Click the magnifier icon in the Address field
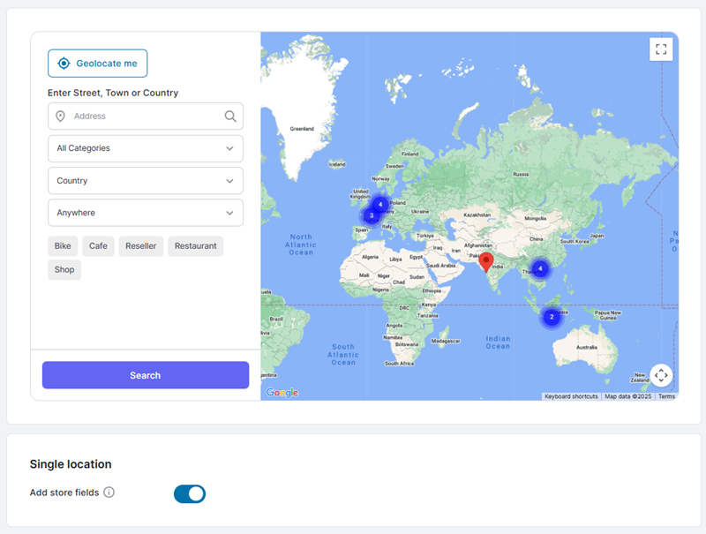This screenshot has height=534, width=706. pos(230,117)
